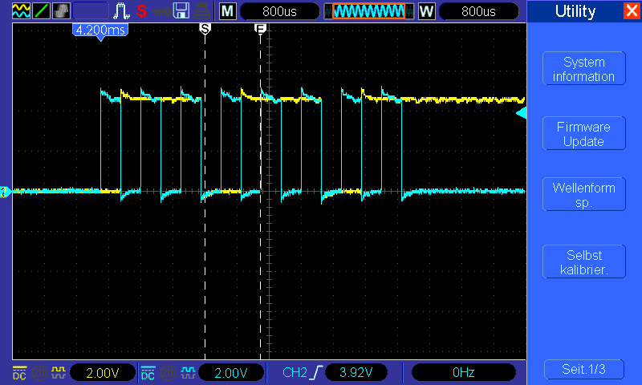Image resolution: width=642 pixels, height=385 pixels.
Task: Click the green vector line icon
Action: click(x=41, y=11)
